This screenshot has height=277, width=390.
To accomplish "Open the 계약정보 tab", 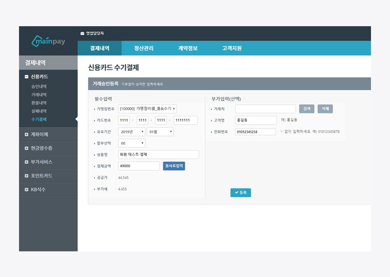I will coord(188,48).
